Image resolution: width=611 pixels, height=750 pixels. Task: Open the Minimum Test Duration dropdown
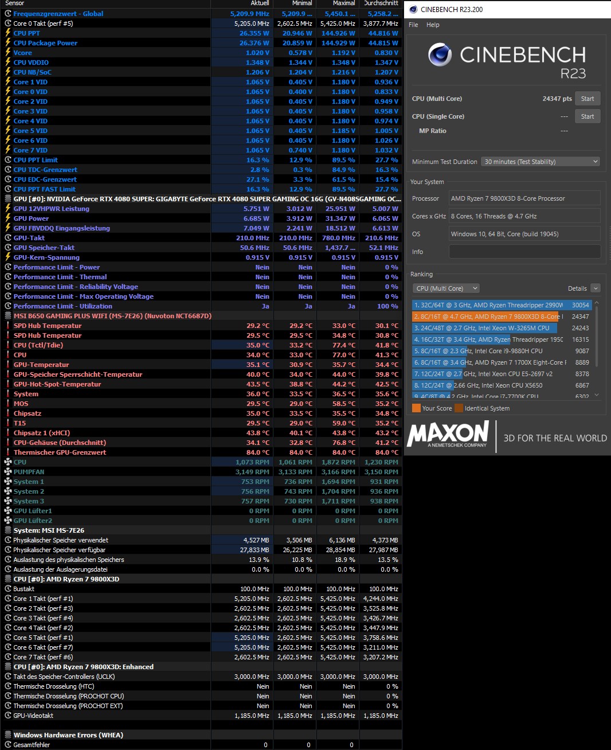539,162
